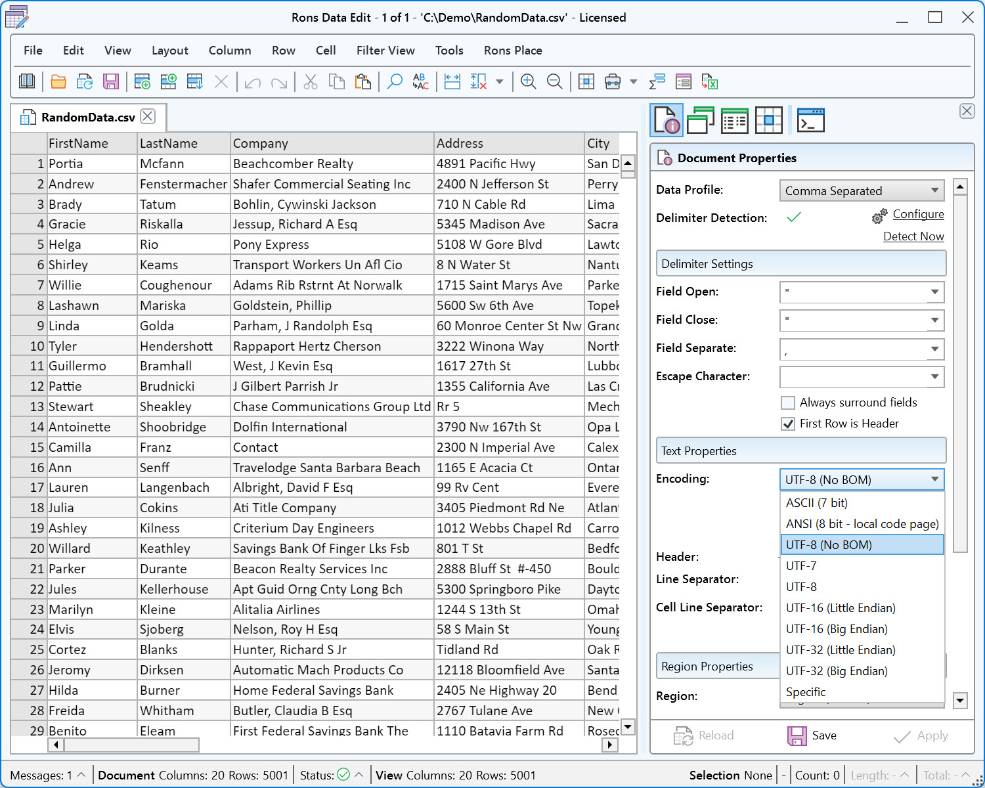This screenshot has width=985, height=788.
Task: Expand the Messages status bar chevron
Action: (x=81, y=775)
